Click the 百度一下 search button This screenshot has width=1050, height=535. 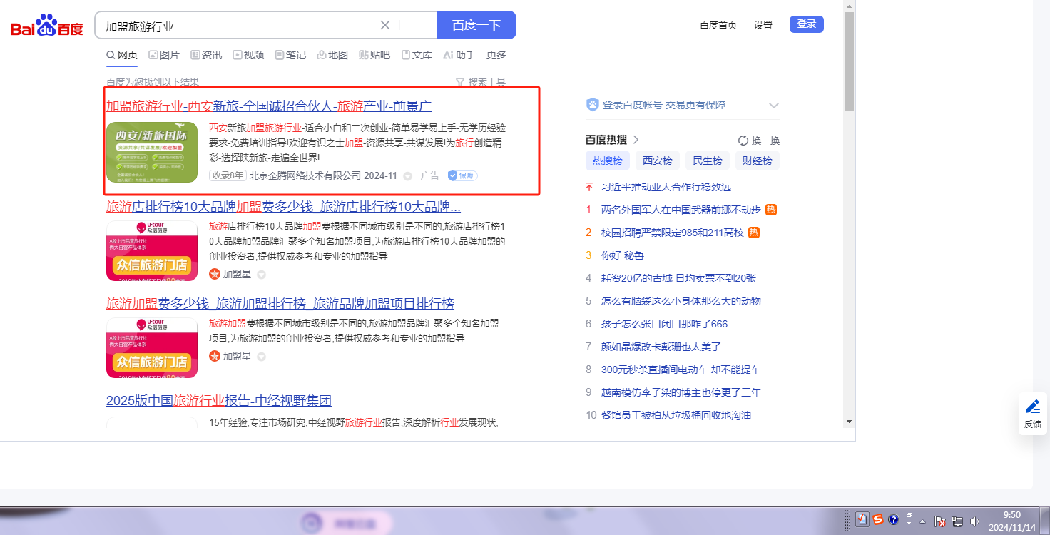tap(476, 25)
